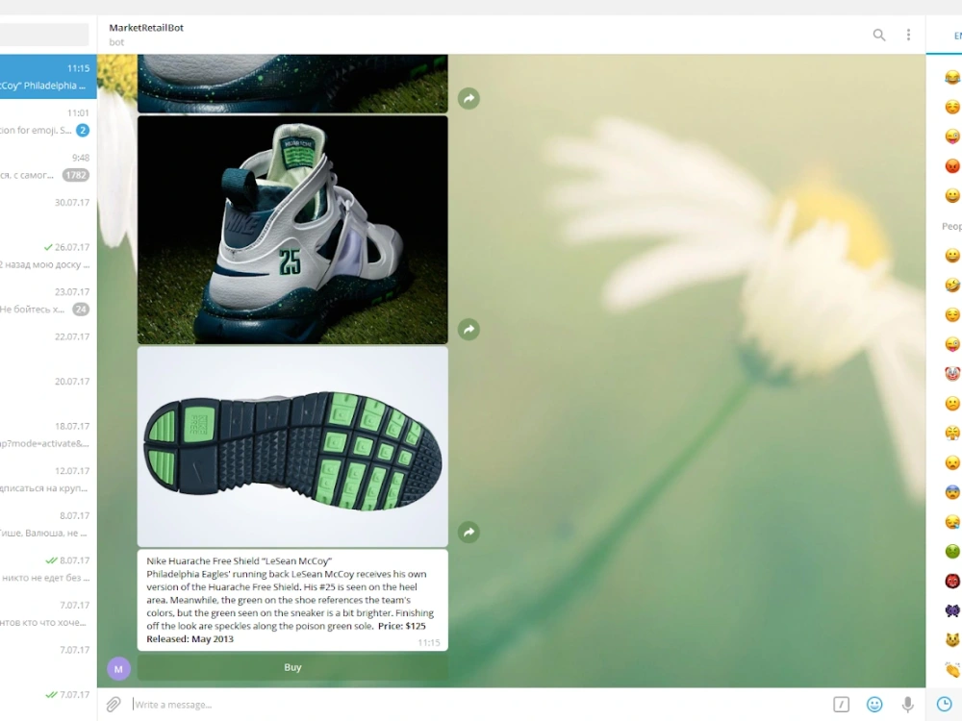
Task: Show recent emoji via clock icon
Action: 945,705
